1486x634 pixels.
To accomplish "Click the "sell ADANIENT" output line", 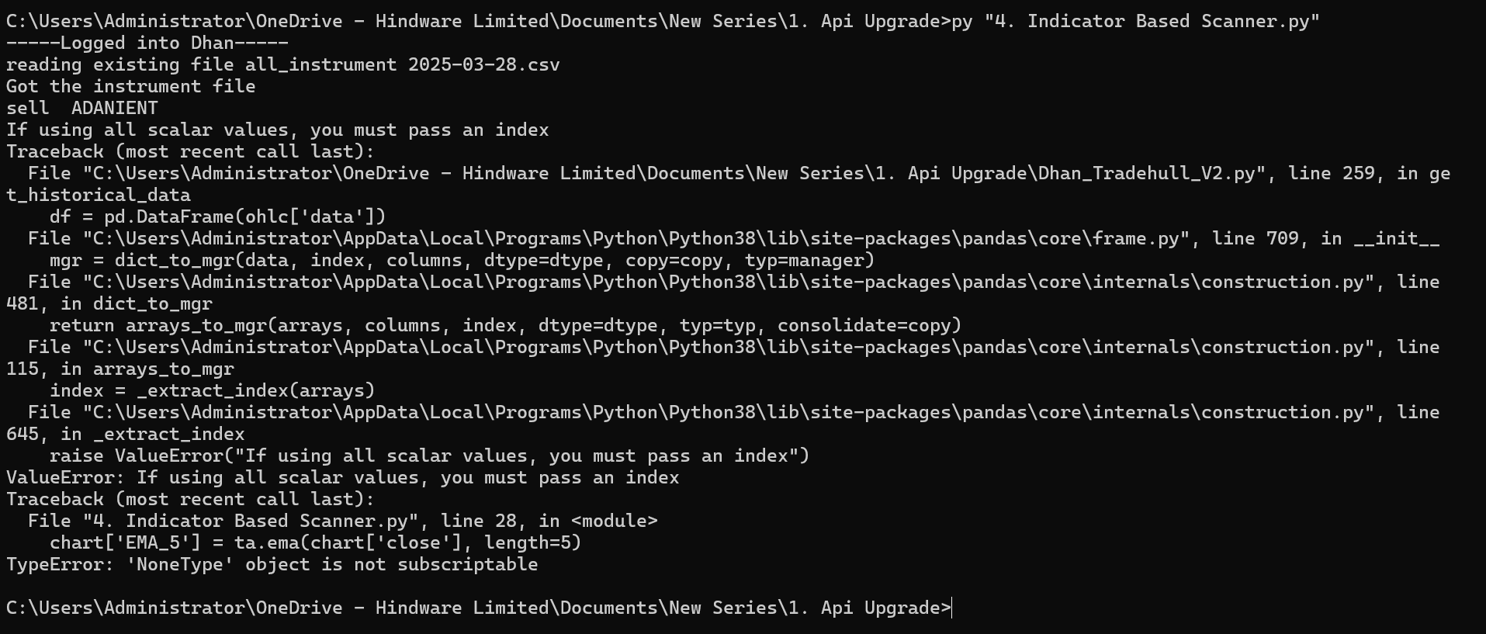I will 81,108.
